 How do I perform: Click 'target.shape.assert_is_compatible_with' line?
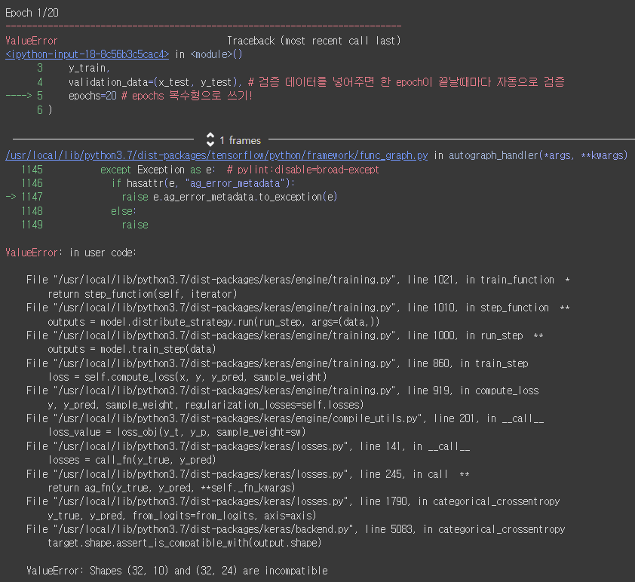coord(184,543)
